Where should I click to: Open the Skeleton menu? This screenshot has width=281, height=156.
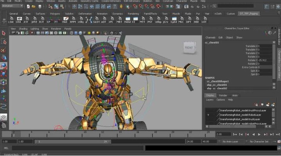[x=148, y=1]
